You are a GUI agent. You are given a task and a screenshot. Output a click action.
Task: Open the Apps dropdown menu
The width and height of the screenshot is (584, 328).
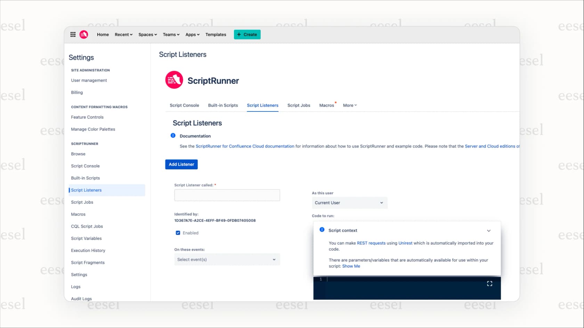(x=193, y=35)
